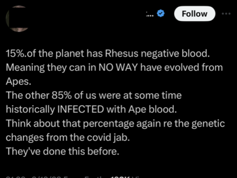The height and width of the screenshot is (178, 237).
Task: Click the line 'They've done this before.'
Action: coord(62,151)
